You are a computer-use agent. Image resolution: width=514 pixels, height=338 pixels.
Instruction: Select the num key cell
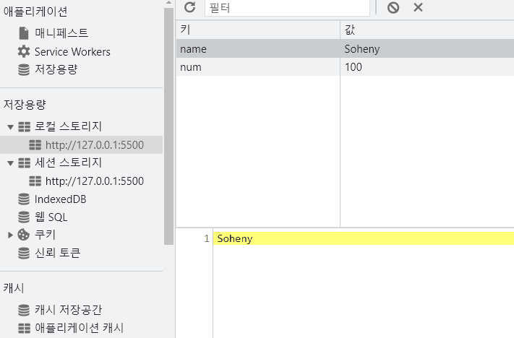(258, 67)
